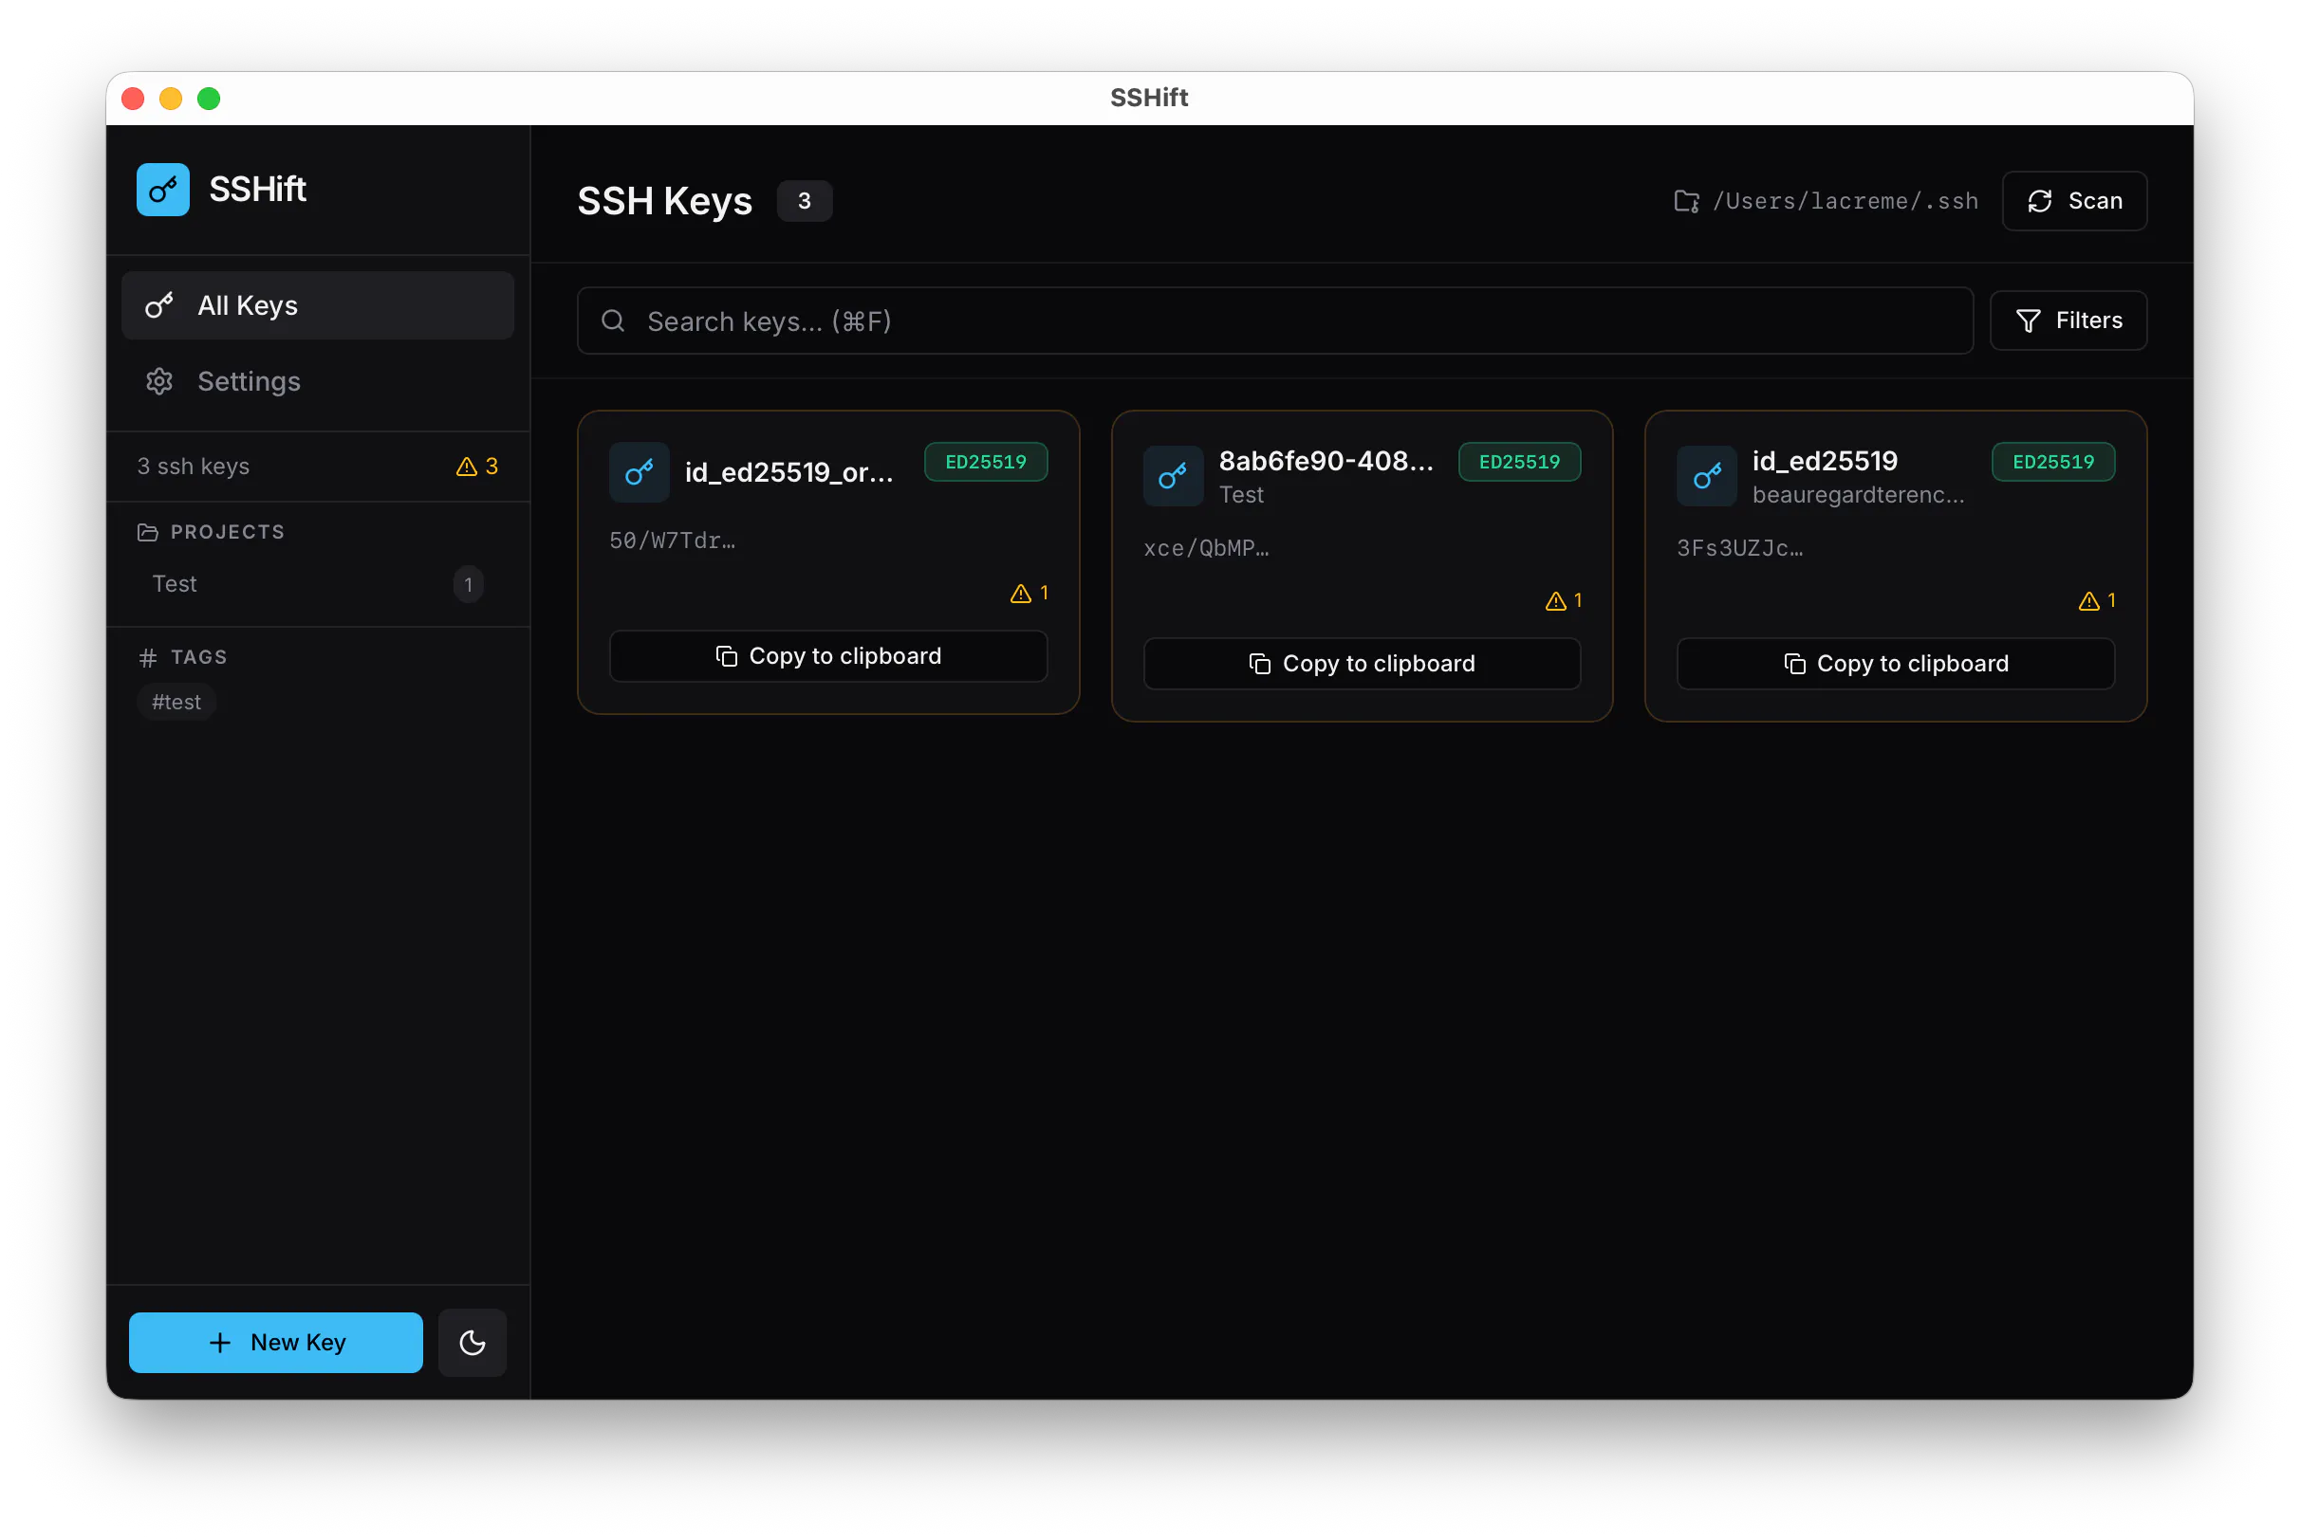Click the Projects folder icon
Viewport: 2300px width, 1540px height.
point(147,532)
